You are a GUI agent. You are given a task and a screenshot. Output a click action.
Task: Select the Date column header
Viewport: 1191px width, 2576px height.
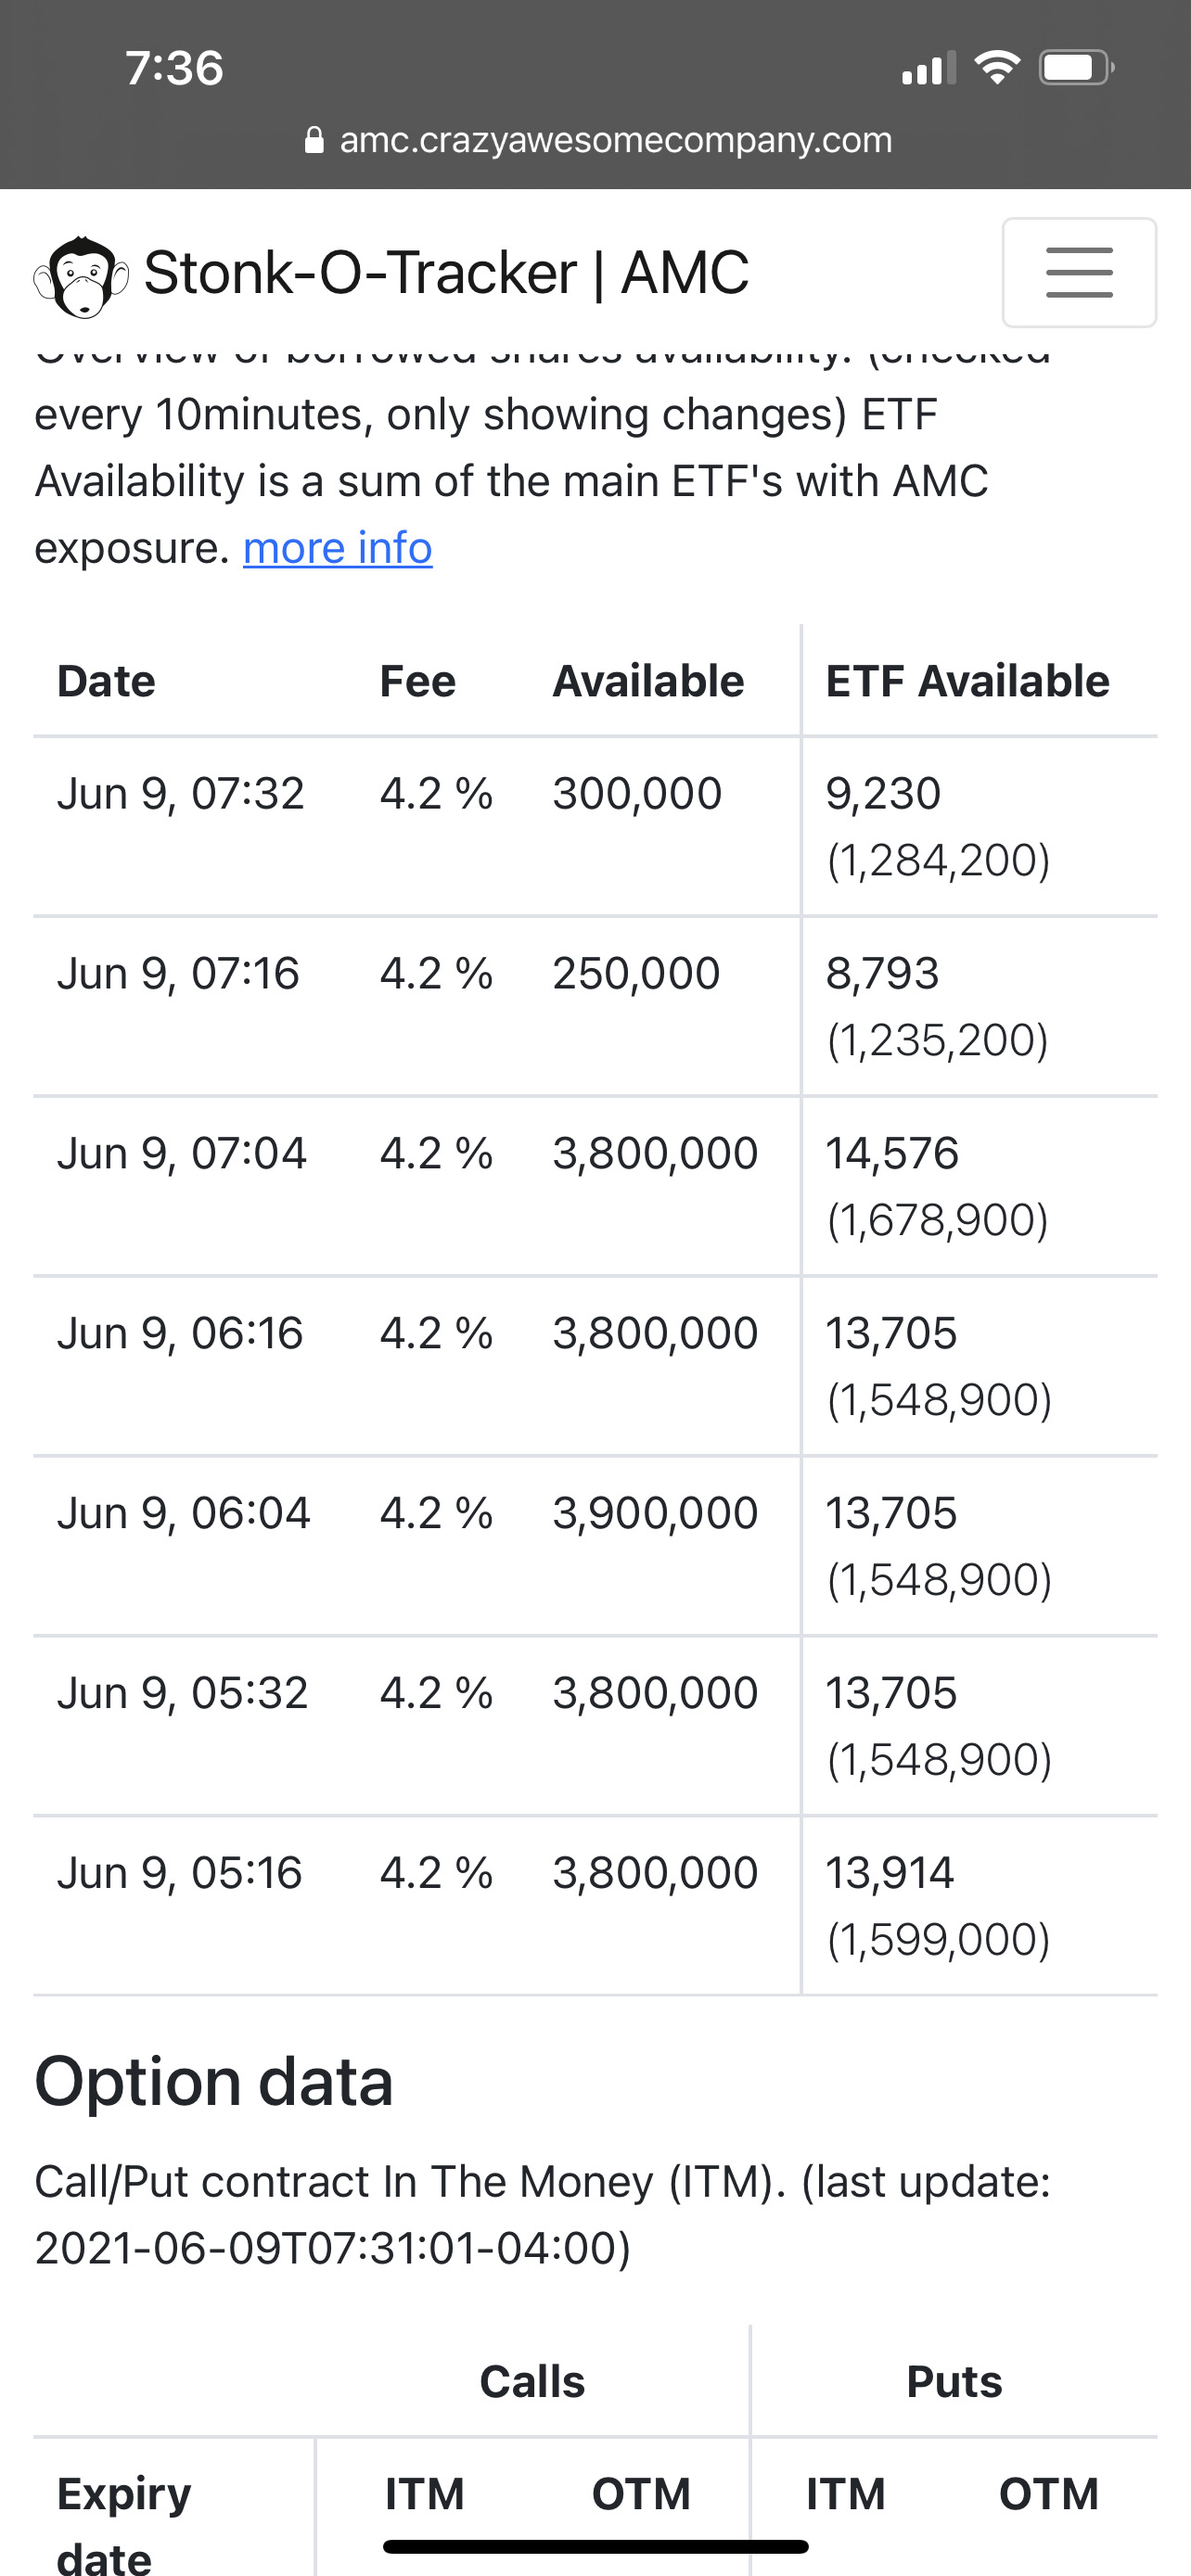(x=106, y=681)
